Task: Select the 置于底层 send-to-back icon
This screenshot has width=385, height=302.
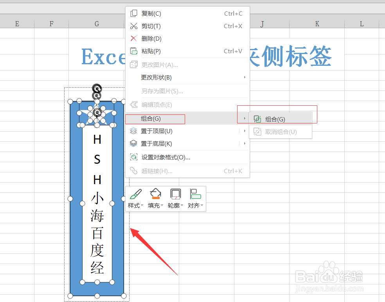Action: point(133,143)
